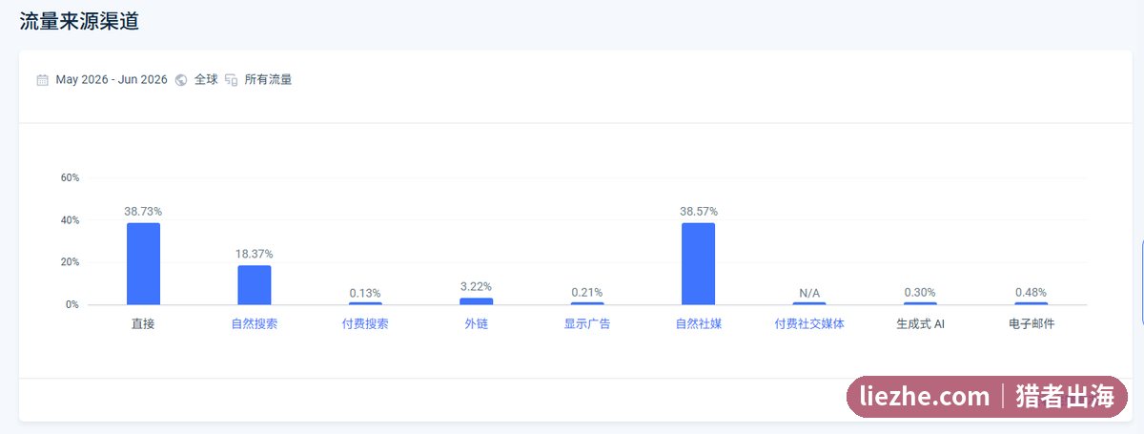This screenshot has height=434, width=1144.
Task: Click the 电子邮件 axis label
Action: point(1032,324)
